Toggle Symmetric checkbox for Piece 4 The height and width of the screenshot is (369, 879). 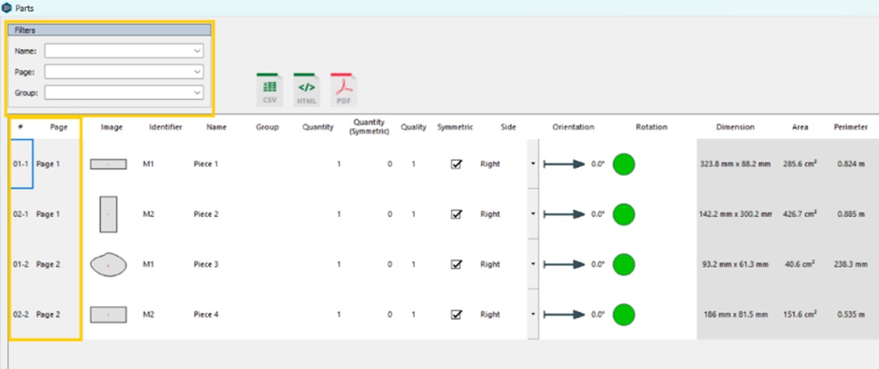click(x=456, y=314)
